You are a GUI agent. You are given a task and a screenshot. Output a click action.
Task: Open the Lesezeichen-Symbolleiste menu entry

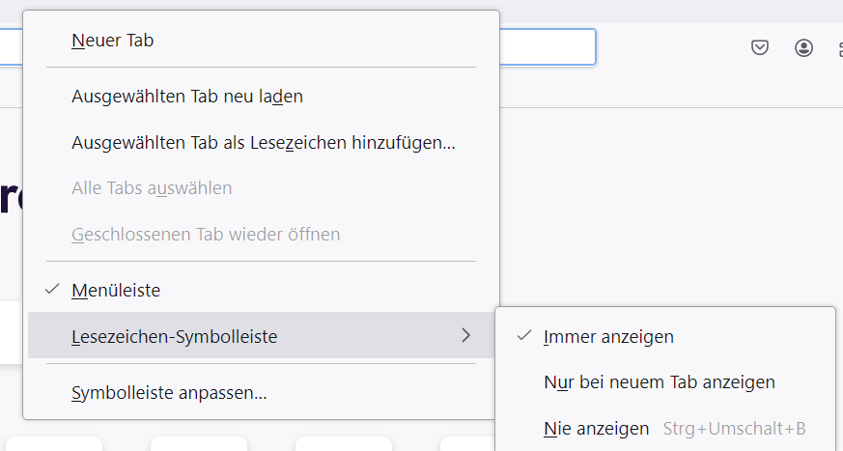click(x=175, y=336)
